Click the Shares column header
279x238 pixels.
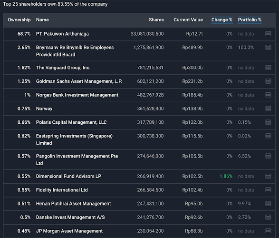[x=156, y=20]
